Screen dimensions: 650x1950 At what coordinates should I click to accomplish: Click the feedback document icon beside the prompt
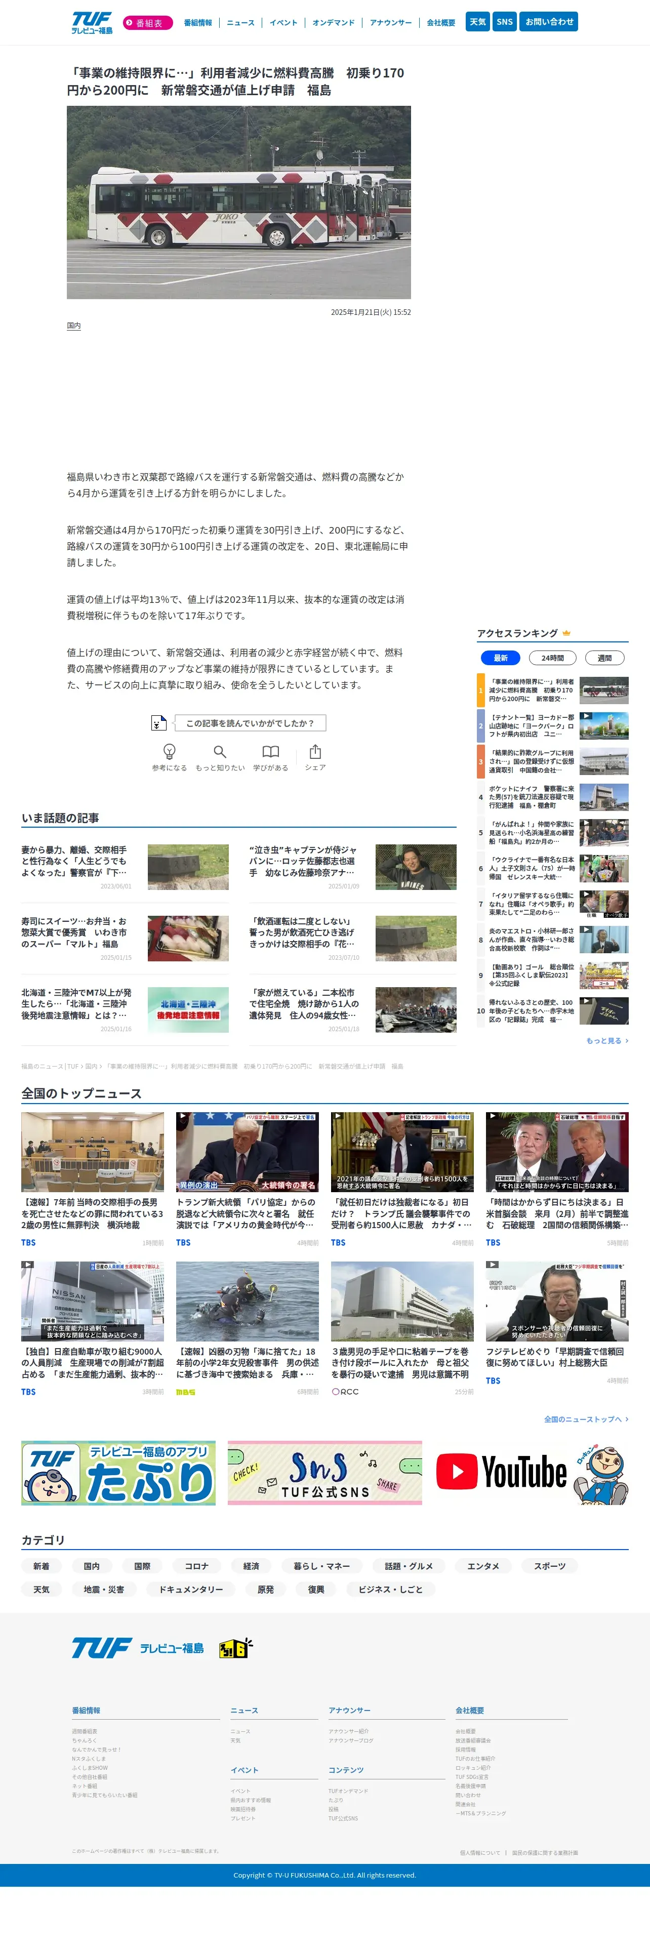158,723
